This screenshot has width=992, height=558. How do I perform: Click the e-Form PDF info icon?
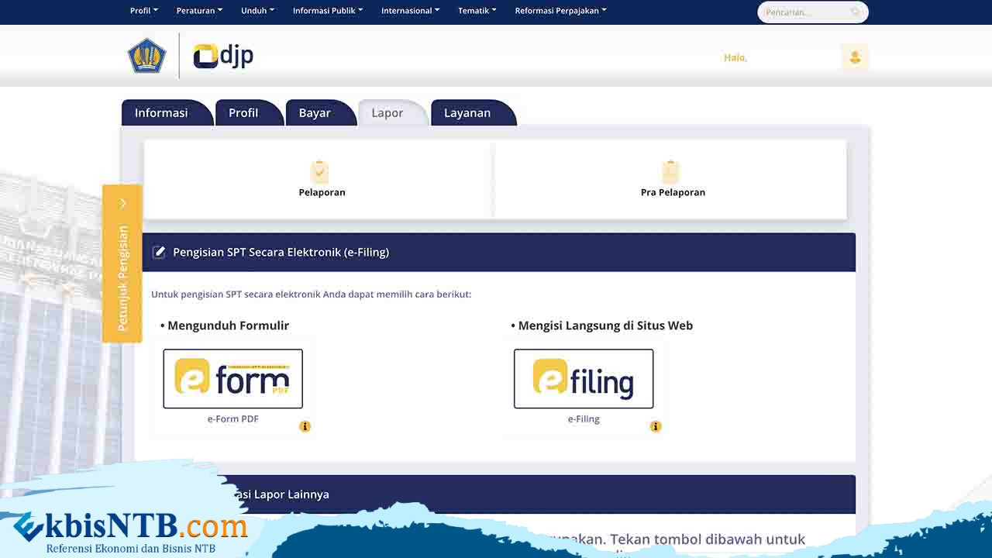[305, 426]
